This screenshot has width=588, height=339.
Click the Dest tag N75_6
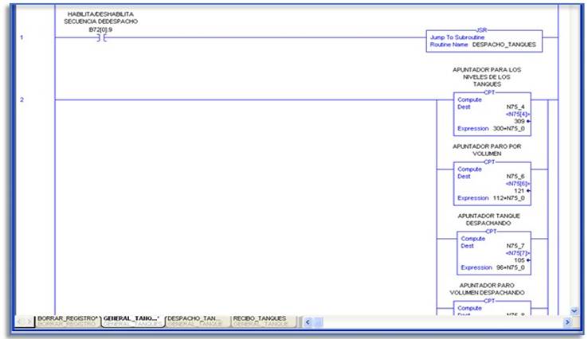pyautogui.click(x=515, y=177)
